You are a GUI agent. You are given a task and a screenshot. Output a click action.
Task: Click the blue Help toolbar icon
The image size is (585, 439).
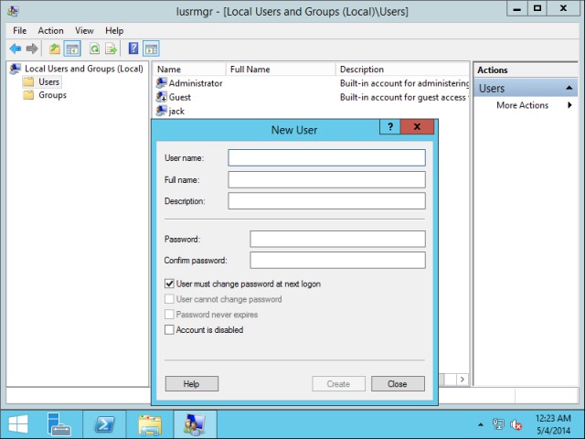point(133,48)
